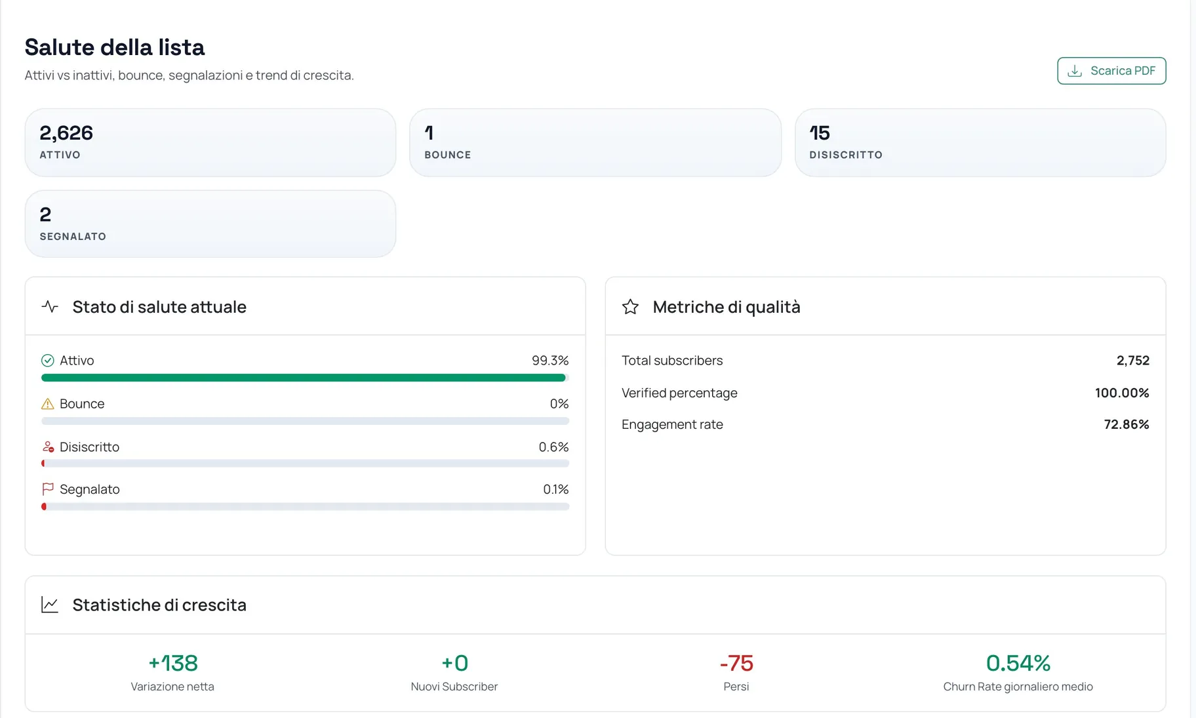Click the Stato di salute attuale title
Viewport: 1196px width, 718px height.
click(x=159, y=307)
